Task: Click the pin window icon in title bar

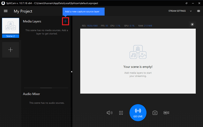Action: pyautogui.click(x=186, y=3)
